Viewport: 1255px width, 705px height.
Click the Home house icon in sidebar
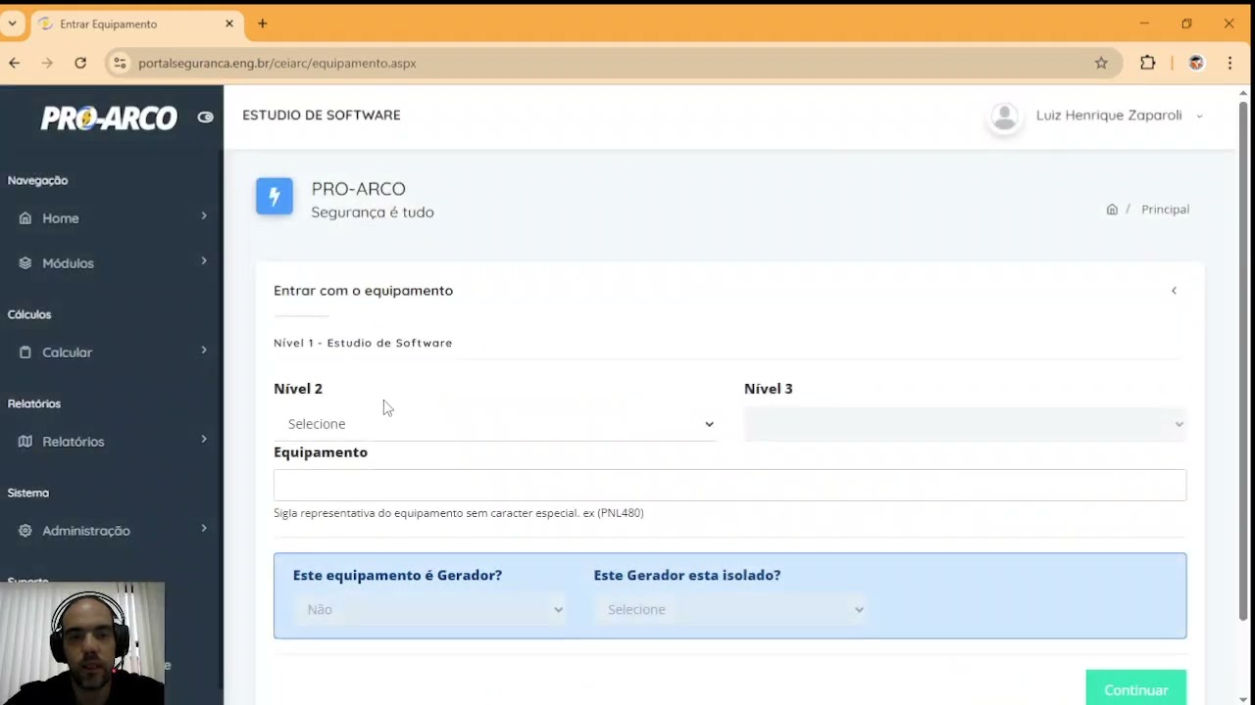25,218
